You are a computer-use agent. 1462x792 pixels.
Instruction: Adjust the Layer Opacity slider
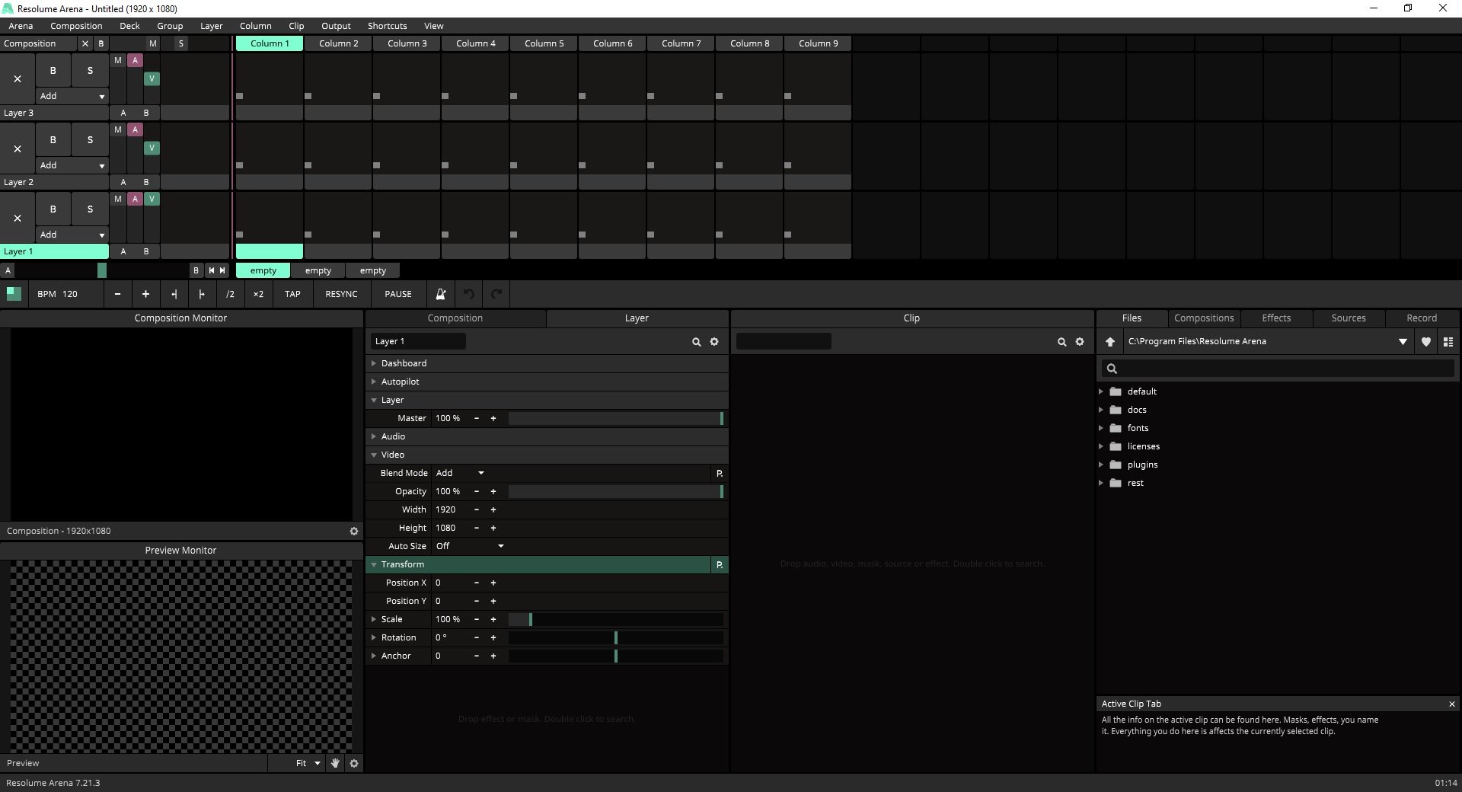[x=615, y=492]
